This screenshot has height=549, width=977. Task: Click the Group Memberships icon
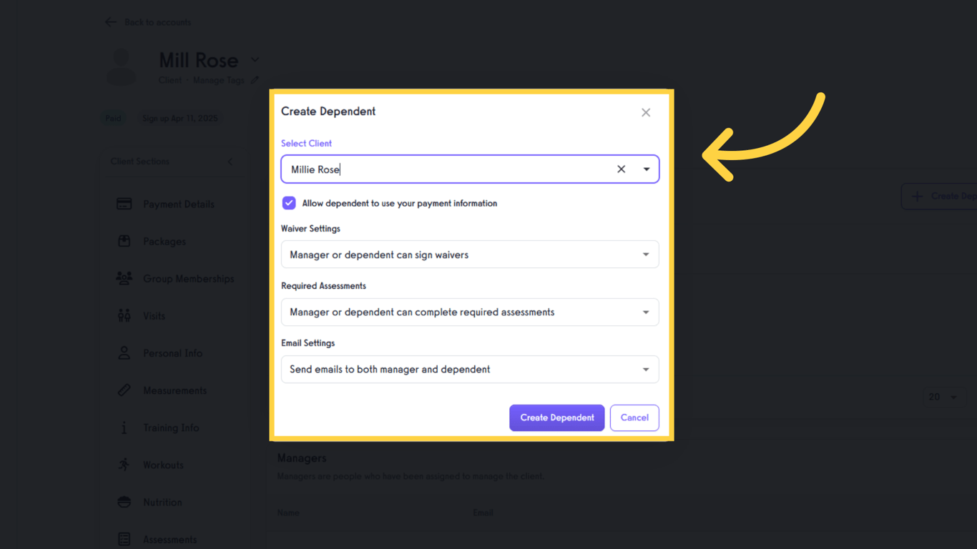pyautogui.click(x=123, y=279)
